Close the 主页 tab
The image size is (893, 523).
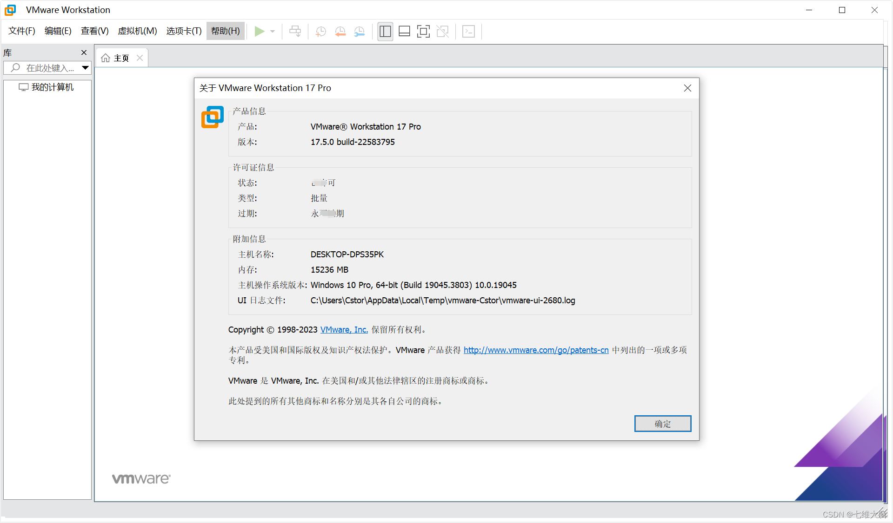coord(140,58)
